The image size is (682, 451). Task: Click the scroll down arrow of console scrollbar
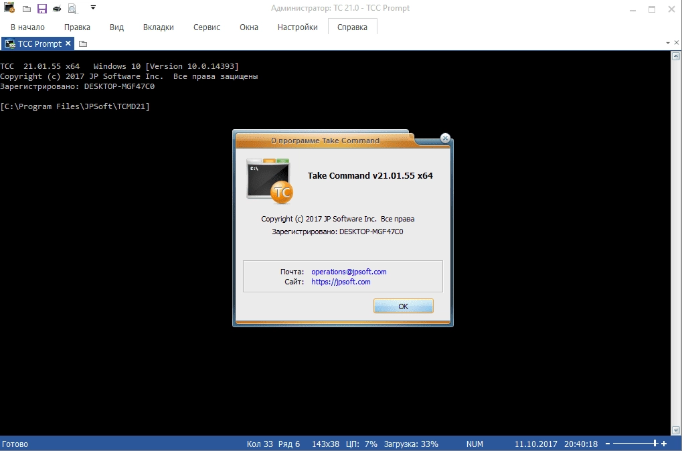click(x=675, y=430)
